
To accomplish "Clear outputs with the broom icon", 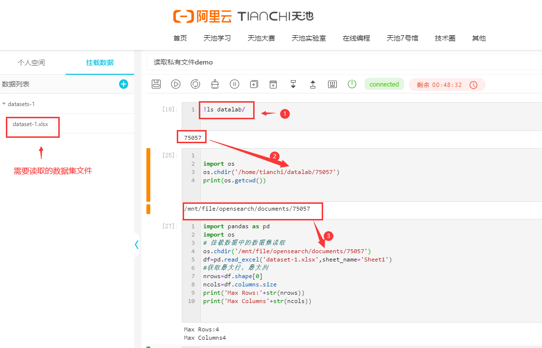I will (x=214, y=84).
